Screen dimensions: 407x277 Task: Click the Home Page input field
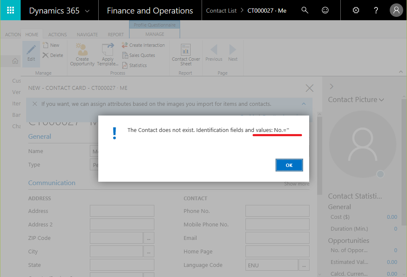point(278,251)
